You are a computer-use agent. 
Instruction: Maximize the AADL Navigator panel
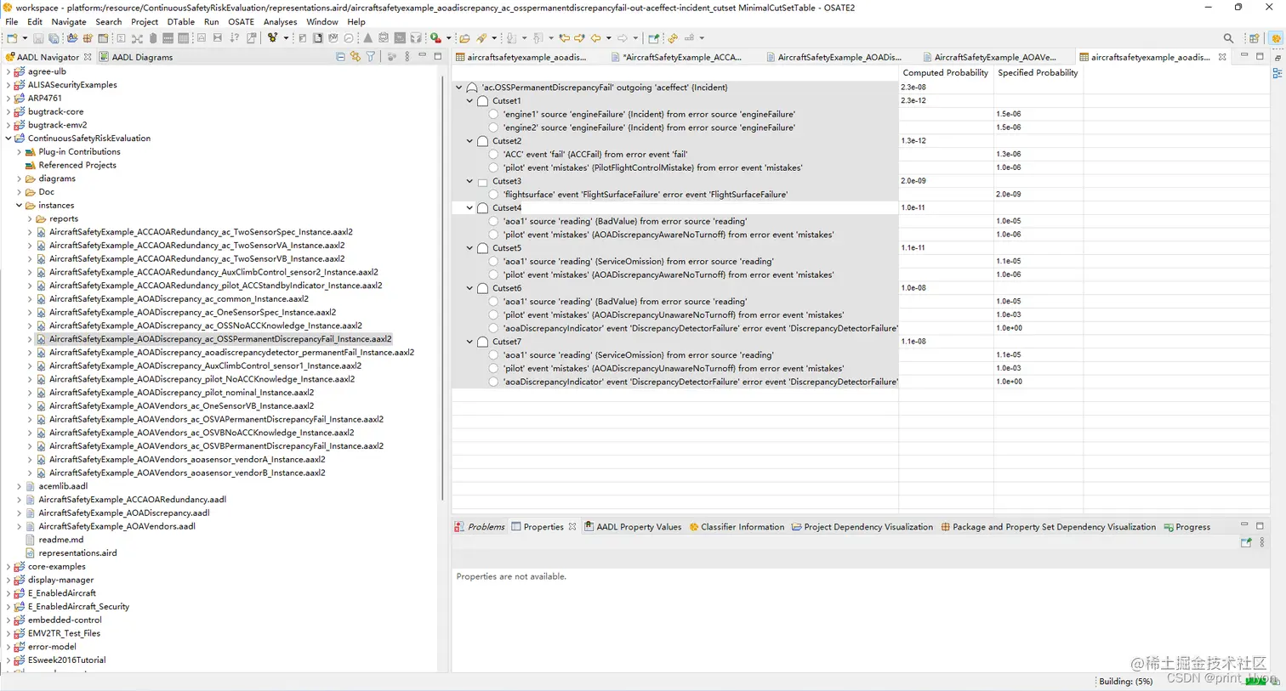click(438, 57)
